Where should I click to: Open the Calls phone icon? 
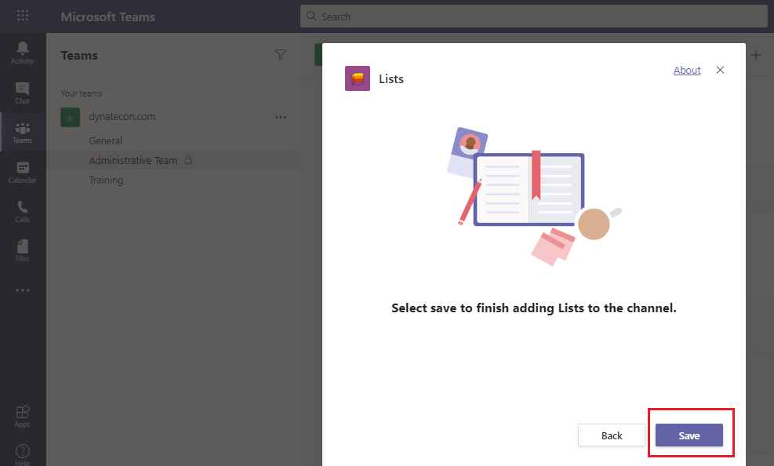click(23, 210)
